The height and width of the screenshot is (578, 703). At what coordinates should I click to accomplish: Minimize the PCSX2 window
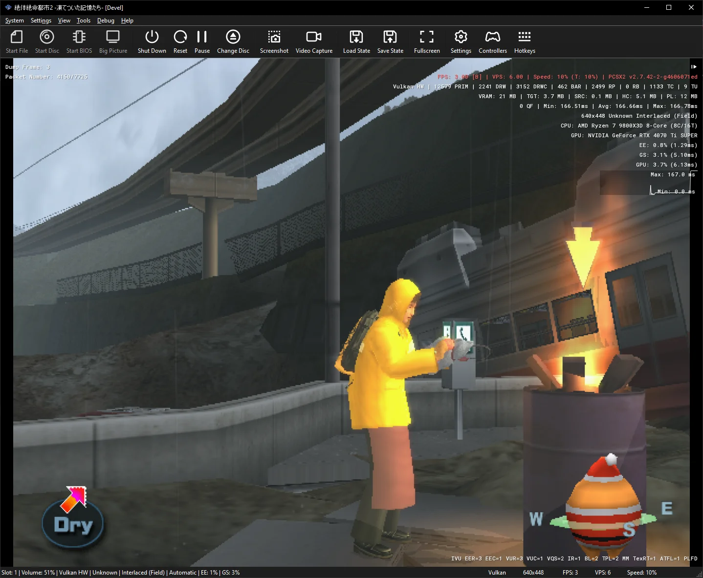coord(646,7)
